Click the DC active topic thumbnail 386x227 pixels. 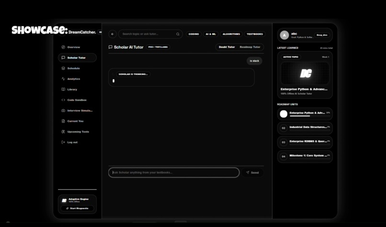(305, 73)
